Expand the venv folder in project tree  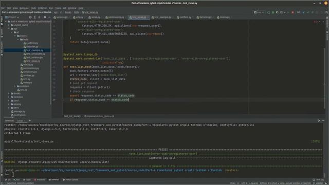coord(9,108)
